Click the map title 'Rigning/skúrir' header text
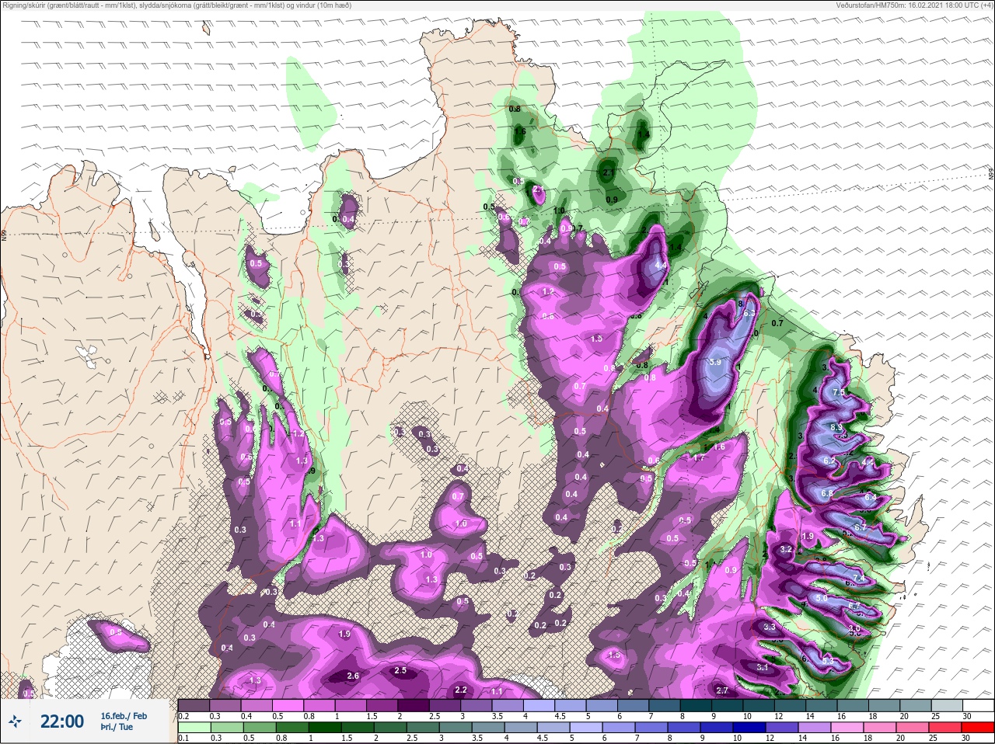The image size is (995, 744). (x=23, y=5)
